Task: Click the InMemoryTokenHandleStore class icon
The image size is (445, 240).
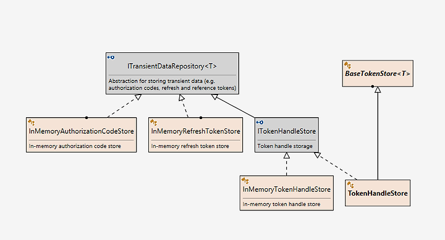Action: [245, 181]
